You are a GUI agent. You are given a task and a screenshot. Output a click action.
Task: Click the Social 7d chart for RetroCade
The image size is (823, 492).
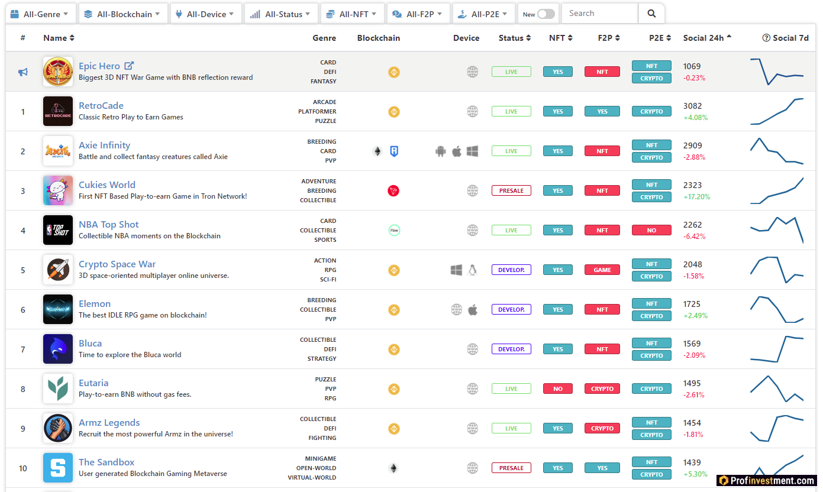point(777,111)
